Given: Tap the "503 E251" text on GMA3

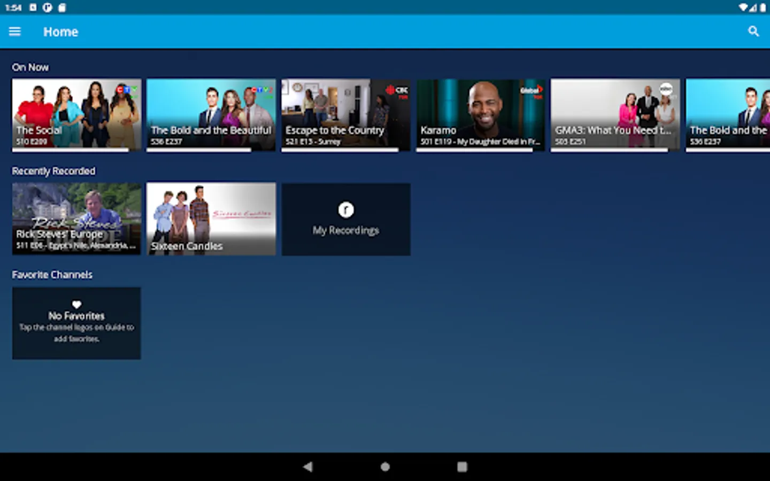Looking at the screenshot, I should tap(570, 142).
